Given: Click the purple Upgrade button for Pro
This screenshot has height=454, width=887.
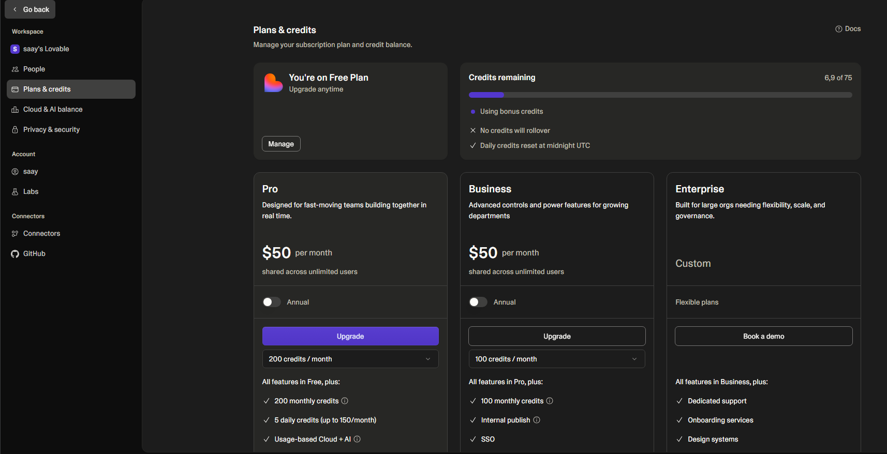Looking at the screenshot, I should pos(350,336).
